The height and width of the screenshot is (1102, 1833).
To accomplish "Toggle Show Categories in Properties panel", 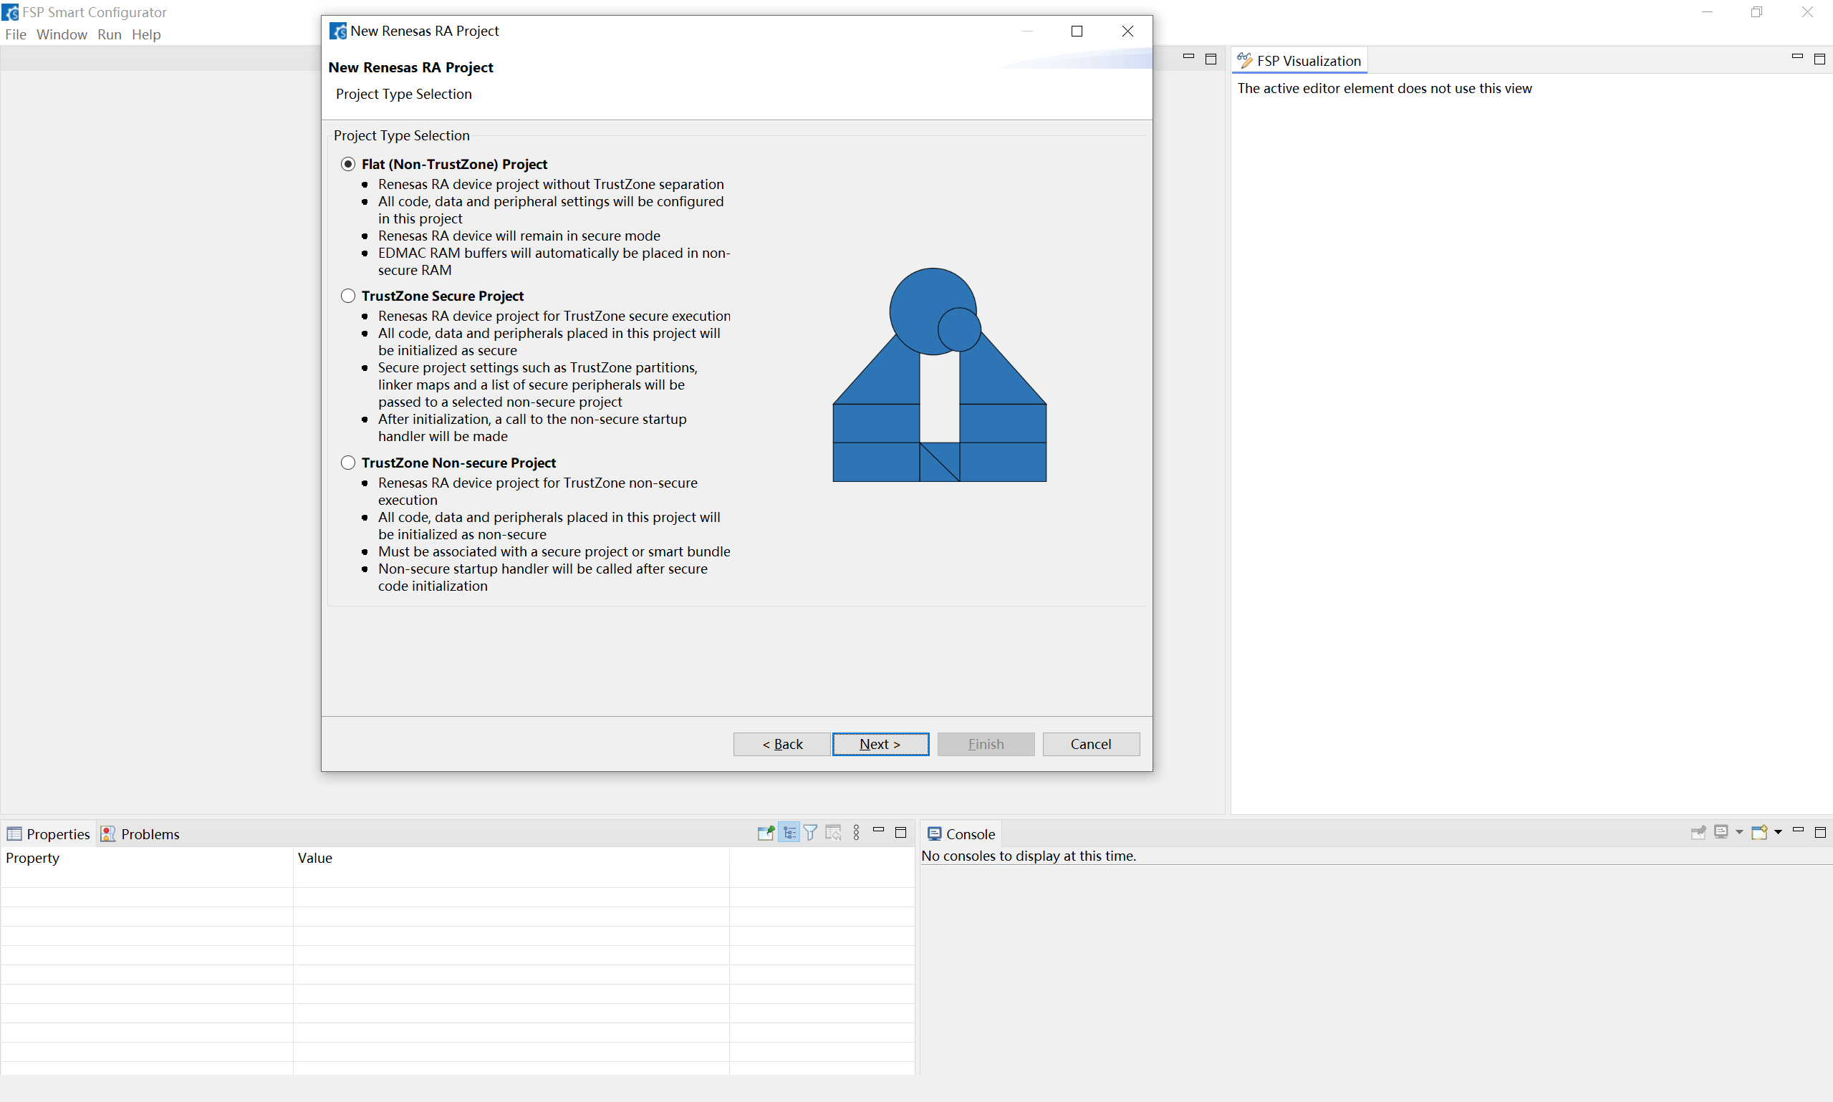I will click(789, 833).
